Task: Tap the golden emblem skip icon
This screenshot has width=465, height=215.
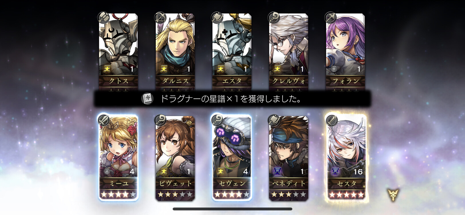Action: click(393, 195)
